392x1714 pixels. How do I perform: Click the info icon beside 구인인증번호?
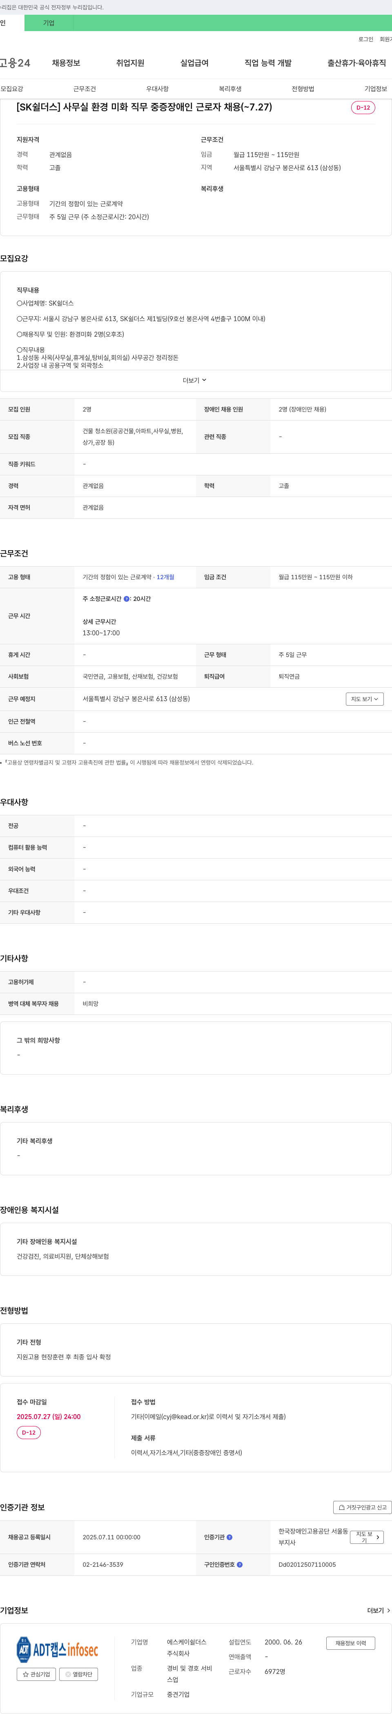click(x=239, y=1564)
